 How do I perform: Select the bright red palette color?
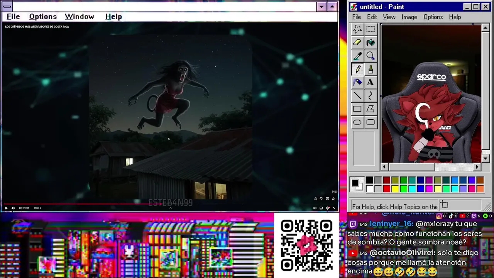tap(386, 189)
